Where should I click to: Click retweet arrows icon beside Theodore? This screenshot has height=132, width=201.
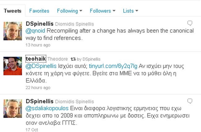(x=73, y=59)
